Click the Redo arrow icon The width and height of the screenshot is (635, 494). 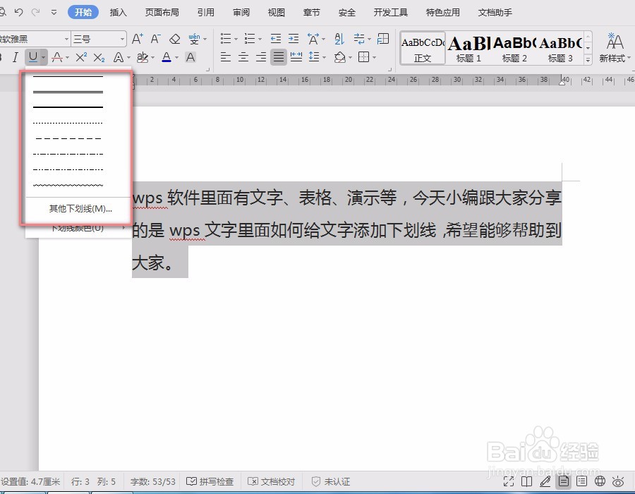pos(36,12)
